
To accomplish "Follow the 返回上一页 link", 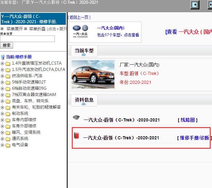I will [x=79, y=17].
